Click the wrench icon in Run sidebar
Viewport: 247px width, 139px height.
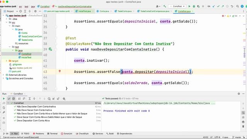click(4, 112)
